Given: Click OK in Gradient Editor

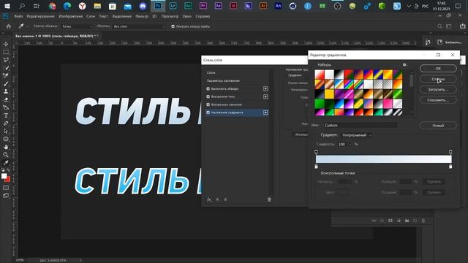Looking at the screenshot, I should [438, 68].
